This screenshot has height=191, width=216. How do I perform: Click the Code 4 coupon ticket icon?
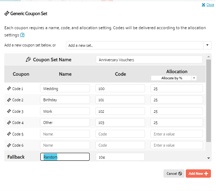point(9,123)
